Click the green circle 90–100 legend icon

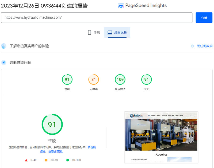(x=67, y=160)
